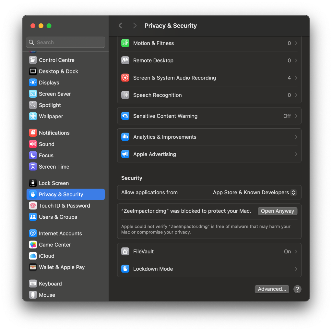
Task: Click the Focus moon icon
Action: click(x=33, y=155)
